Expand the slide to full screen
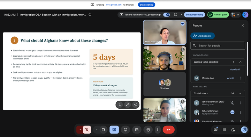Image resolution: width=251 pixels, height=137 pixels. point(128,105)
